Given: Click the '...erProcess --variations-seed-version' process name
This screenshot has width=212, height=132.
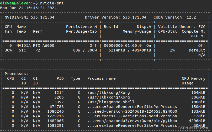Looking at the screenshot, I should (x=132, y=116).
